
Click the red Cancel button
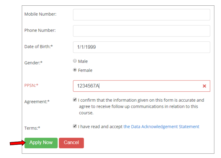click(71, 143)
